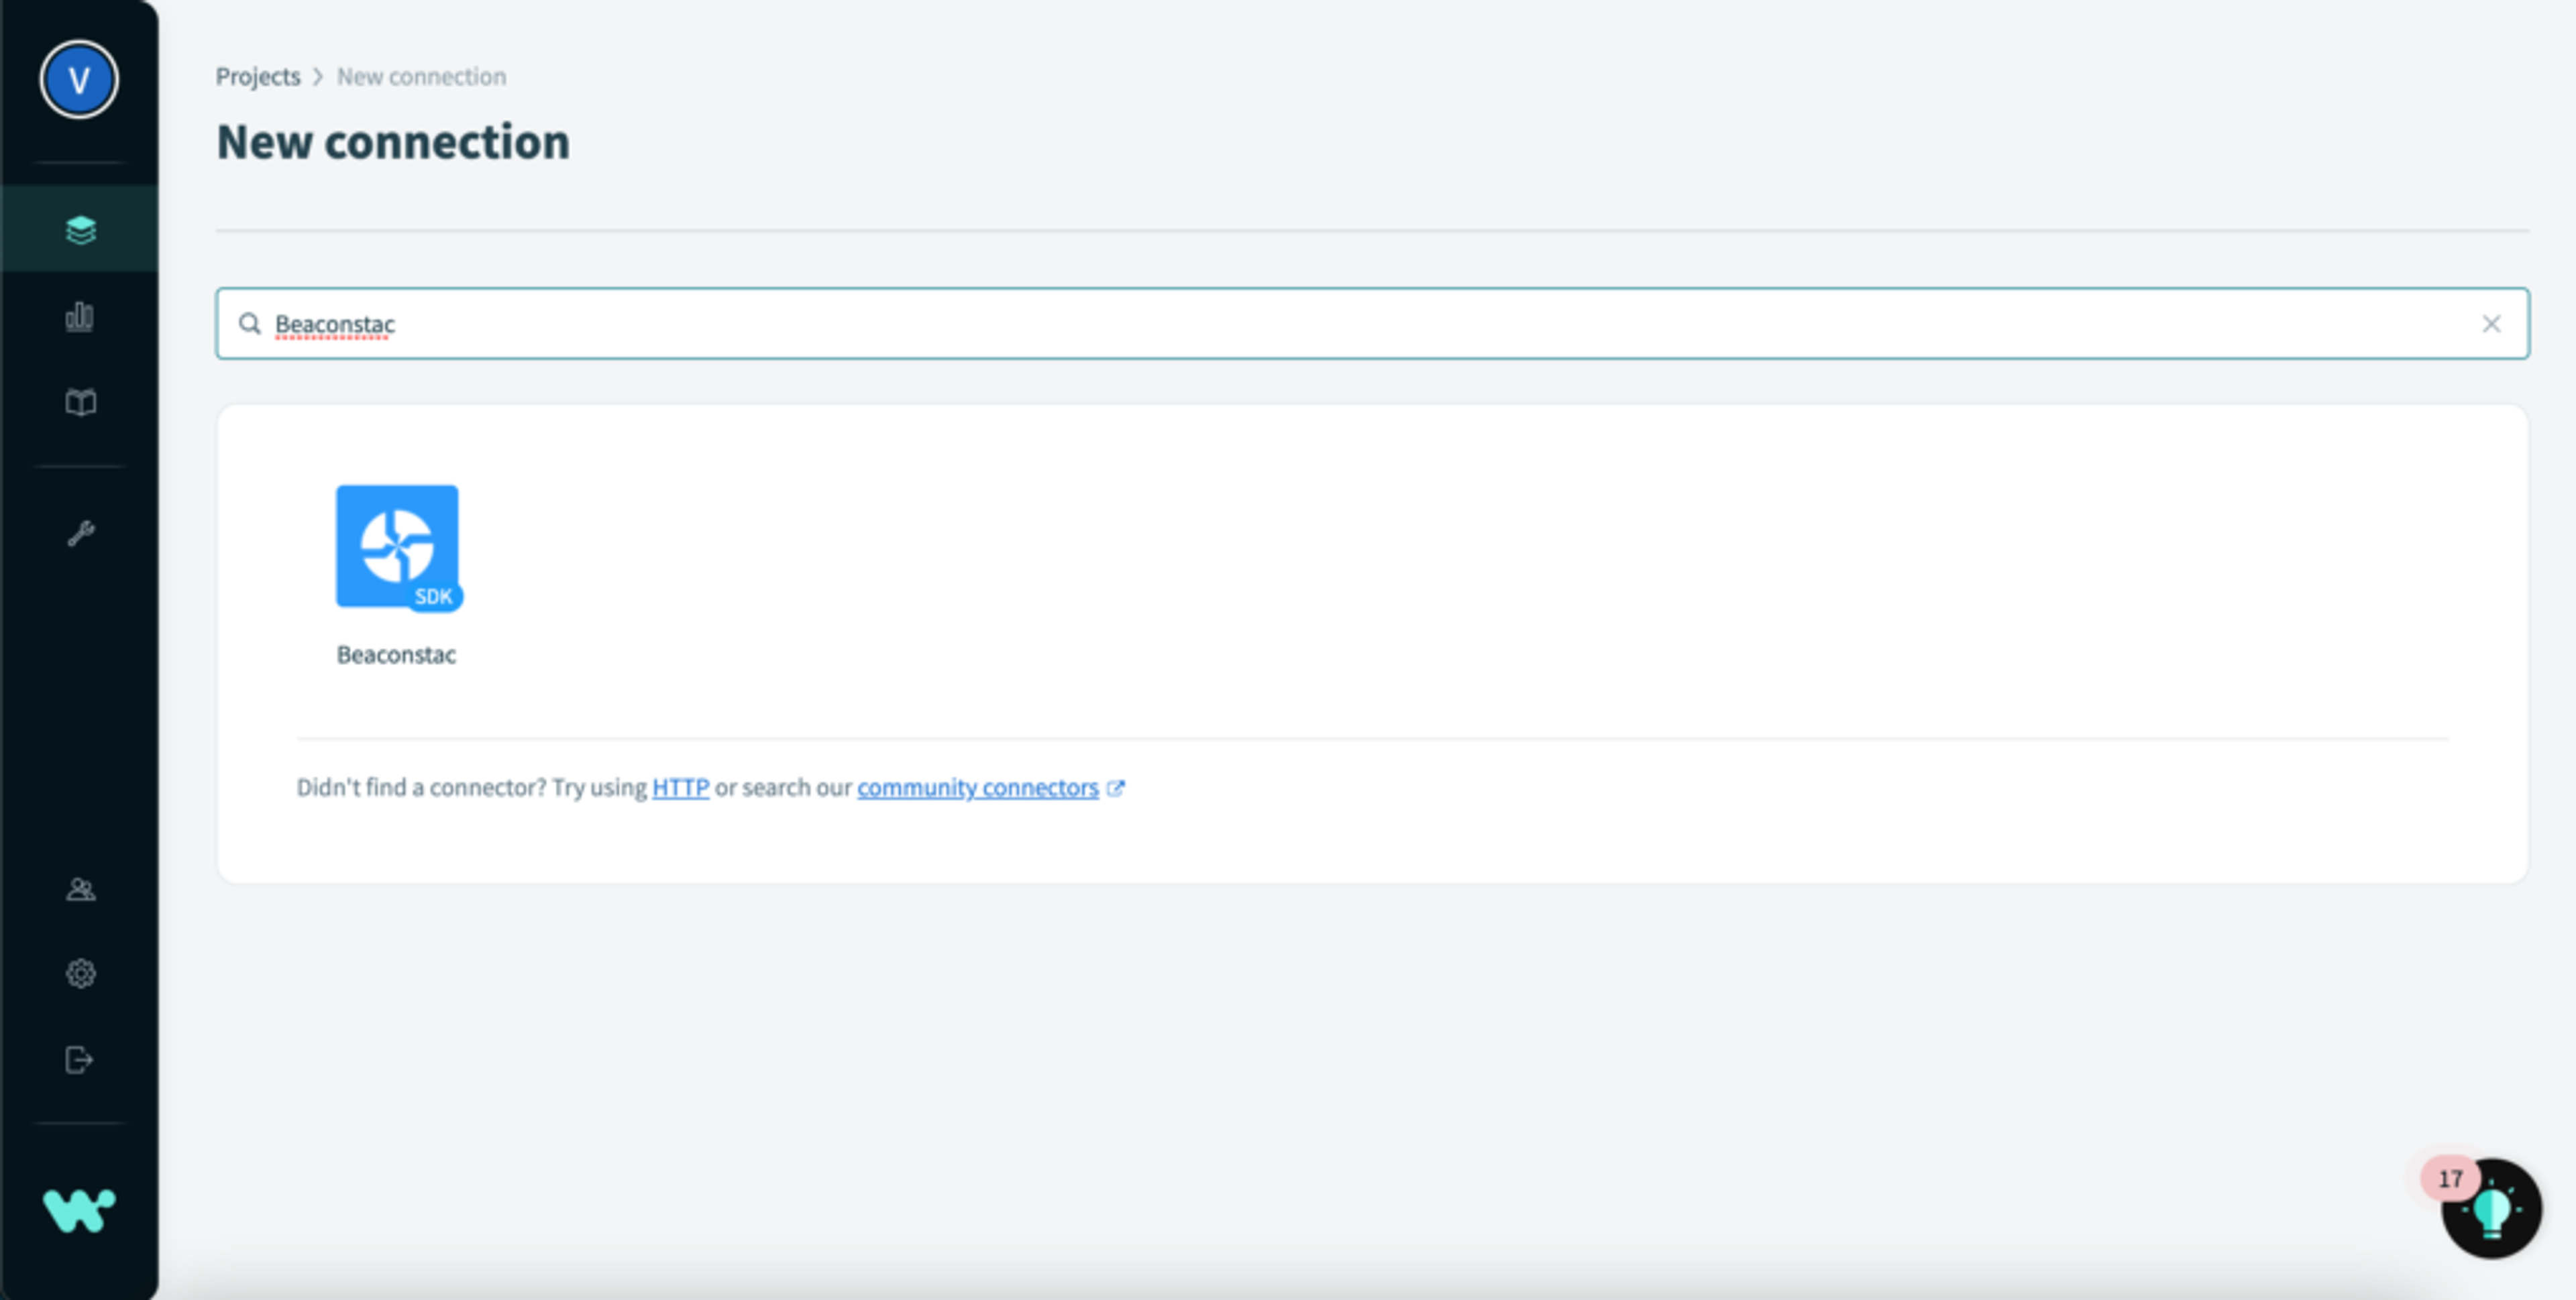The width and height of the screenshot is (2576, 1300).
Task: Open the lightbulb tips widget
Action: tap(2492, 1209)
